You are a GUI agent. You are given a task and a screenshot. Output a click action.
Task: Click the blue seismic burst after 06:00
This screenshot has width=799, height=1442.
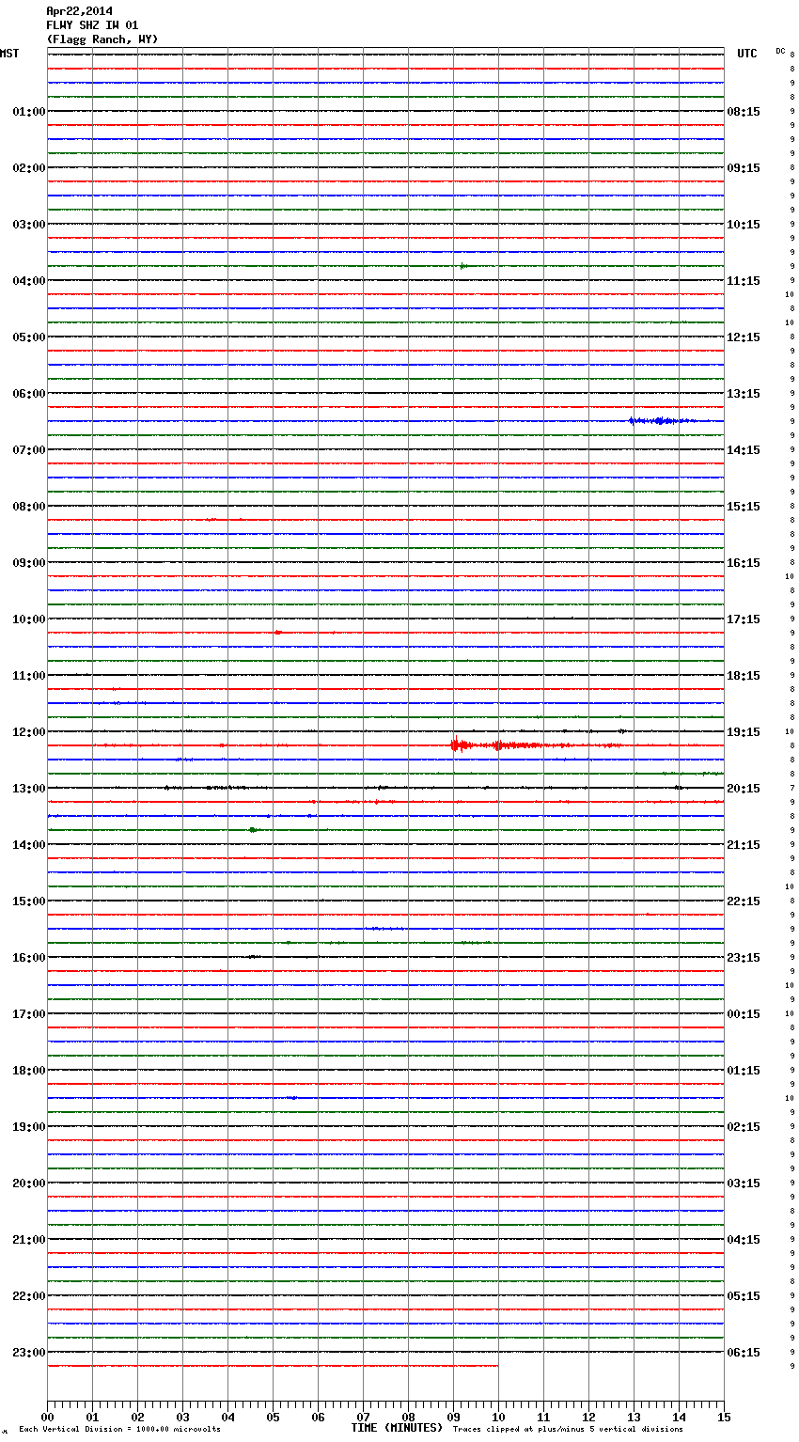[663, 421]
